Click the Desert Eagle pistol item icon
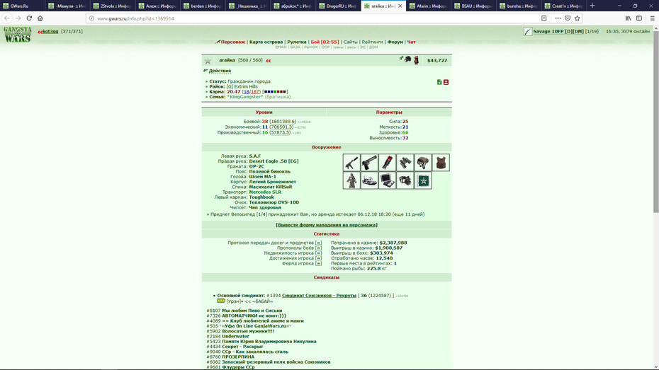The width and height of the screenshot is (659, 370). click(x=369, y=163)
